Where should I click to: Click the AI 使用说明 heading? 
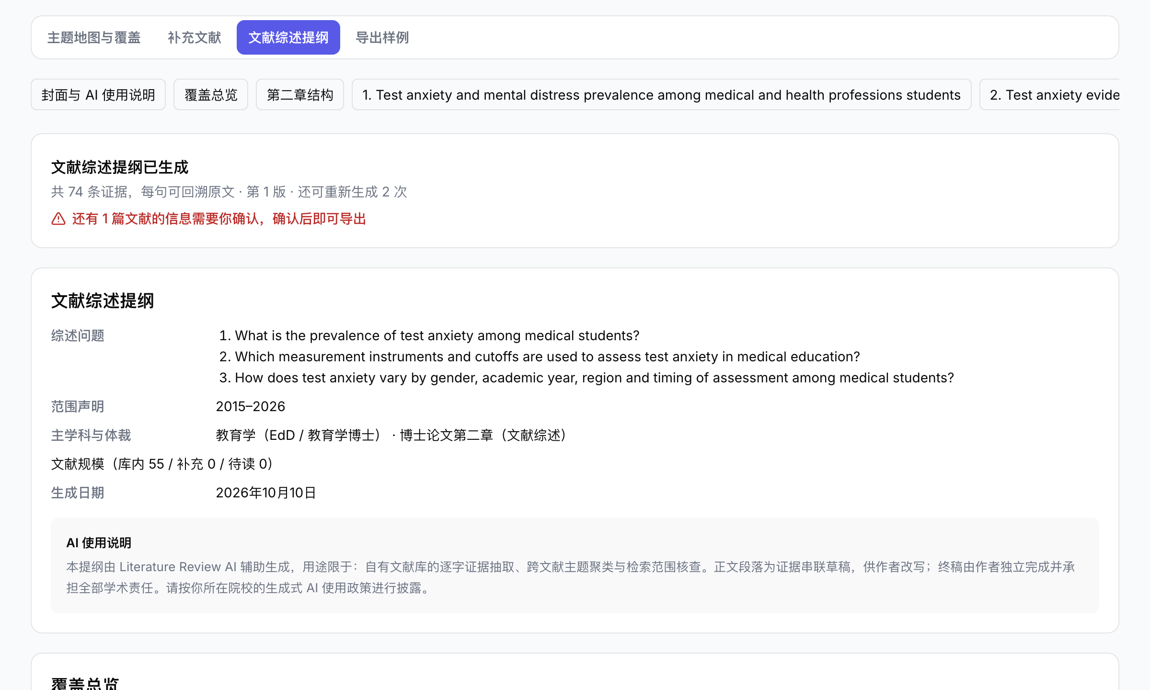99,543
